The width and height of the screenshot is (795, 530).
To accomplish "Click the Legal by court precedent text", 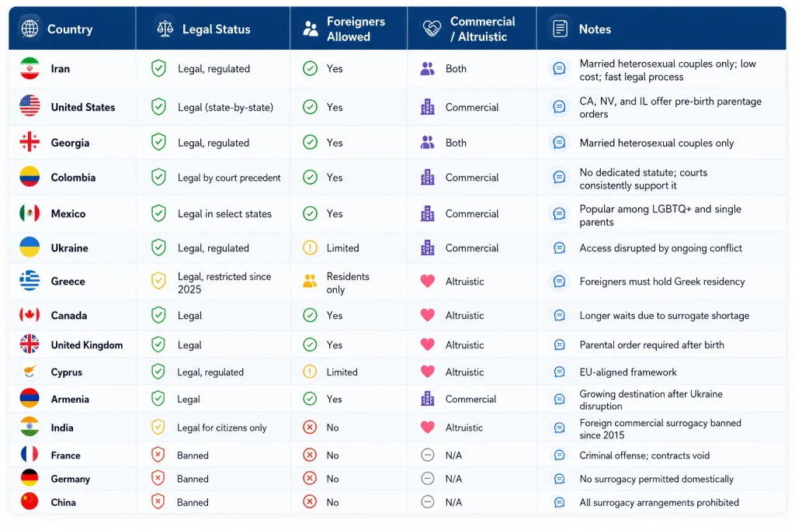I will tap(229, 178).
